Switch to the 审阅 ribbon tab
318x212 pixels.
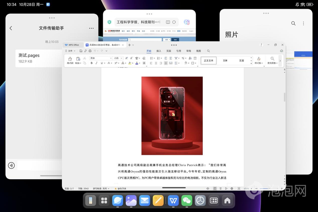click(x=189, y=51)
